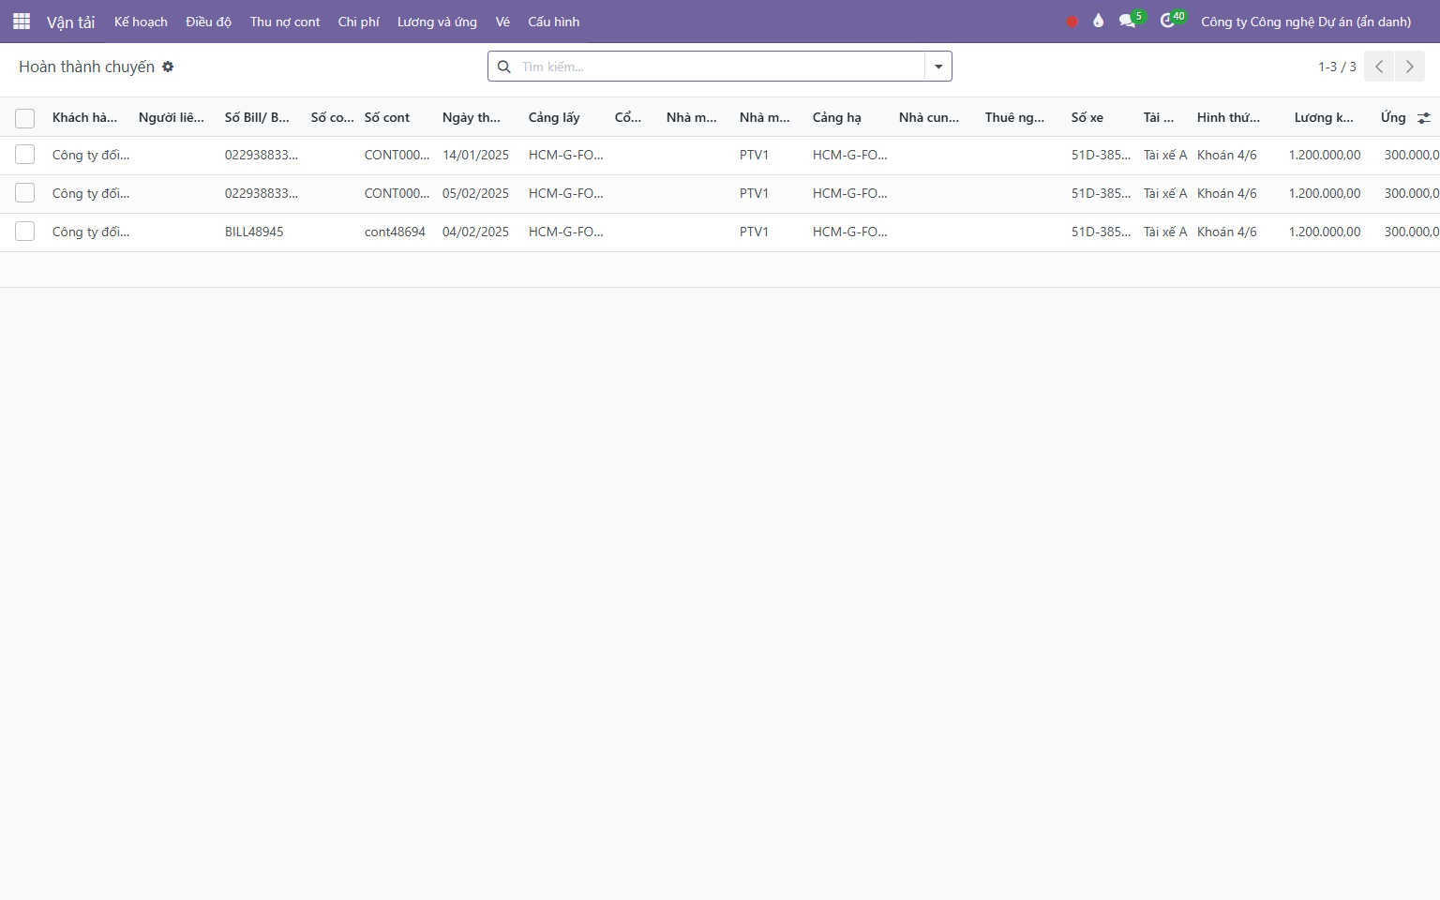The width and height of the screenshot is (1440, 900).
Task: Open the Kế hoạch menu
Action: coord(141,22)
